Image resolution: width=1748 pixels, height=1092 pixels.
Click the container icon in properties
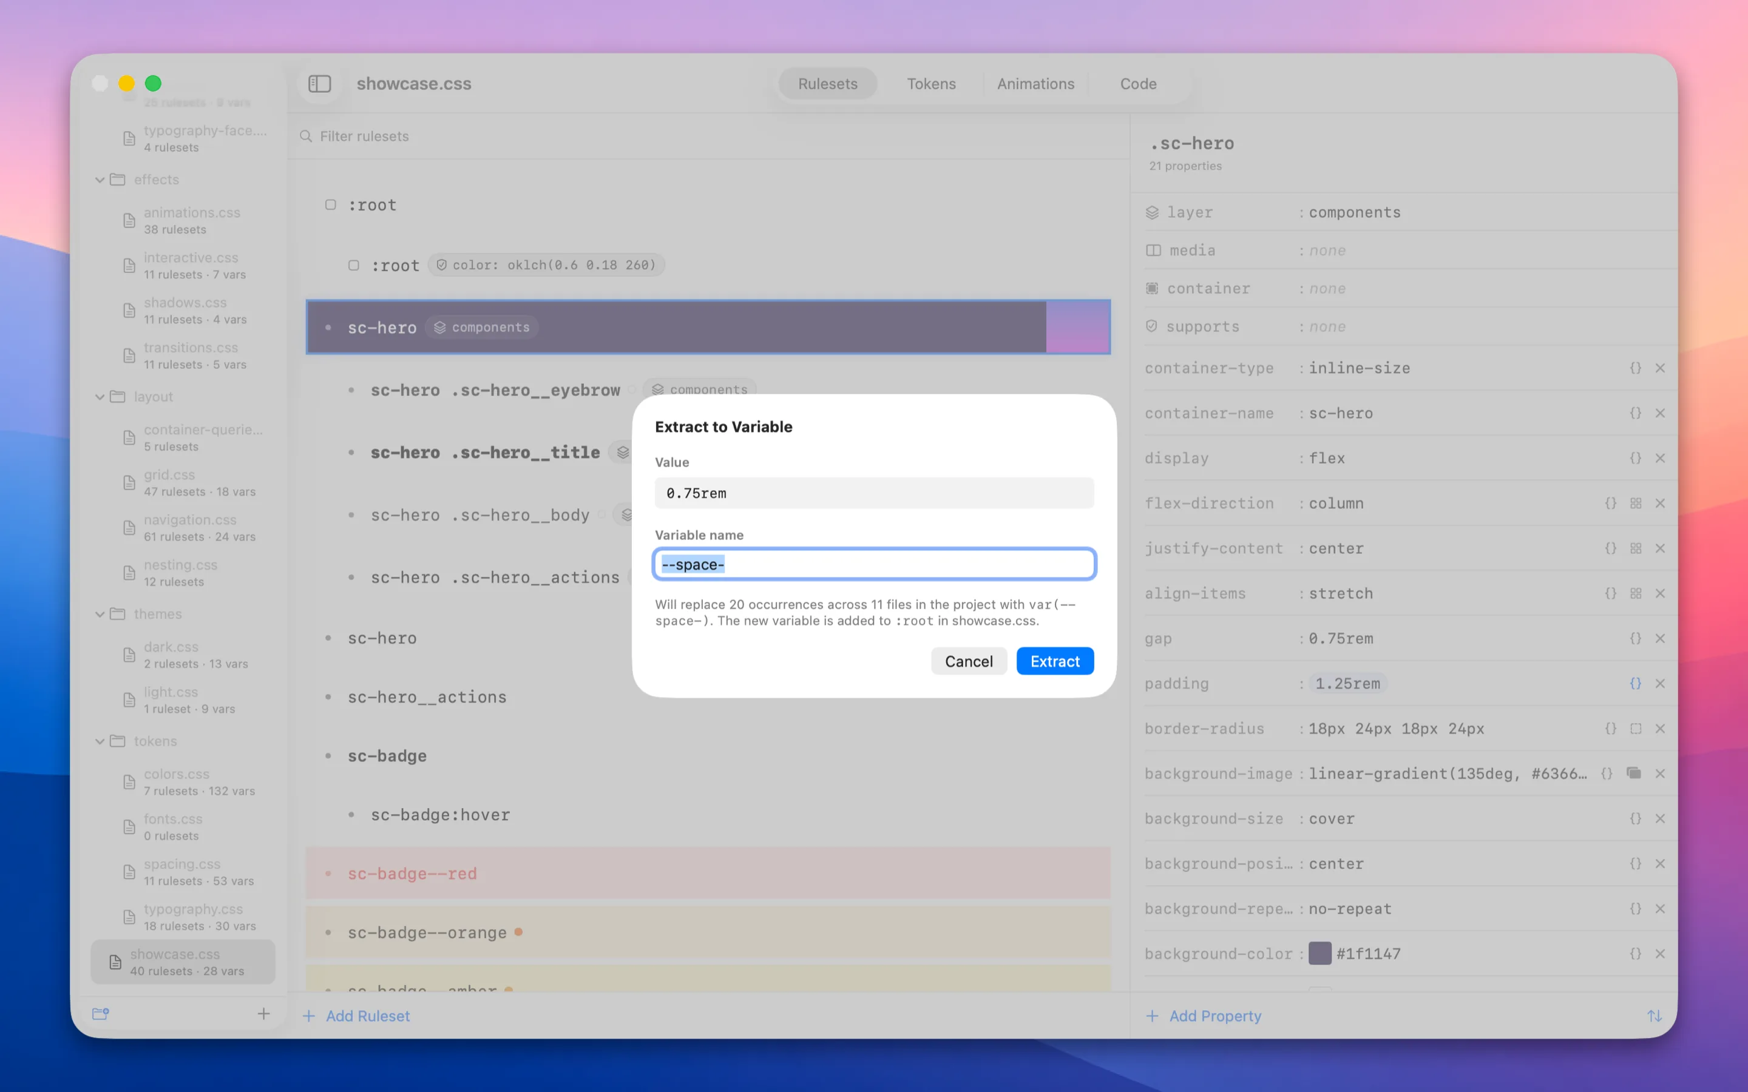click(1152, 288)
